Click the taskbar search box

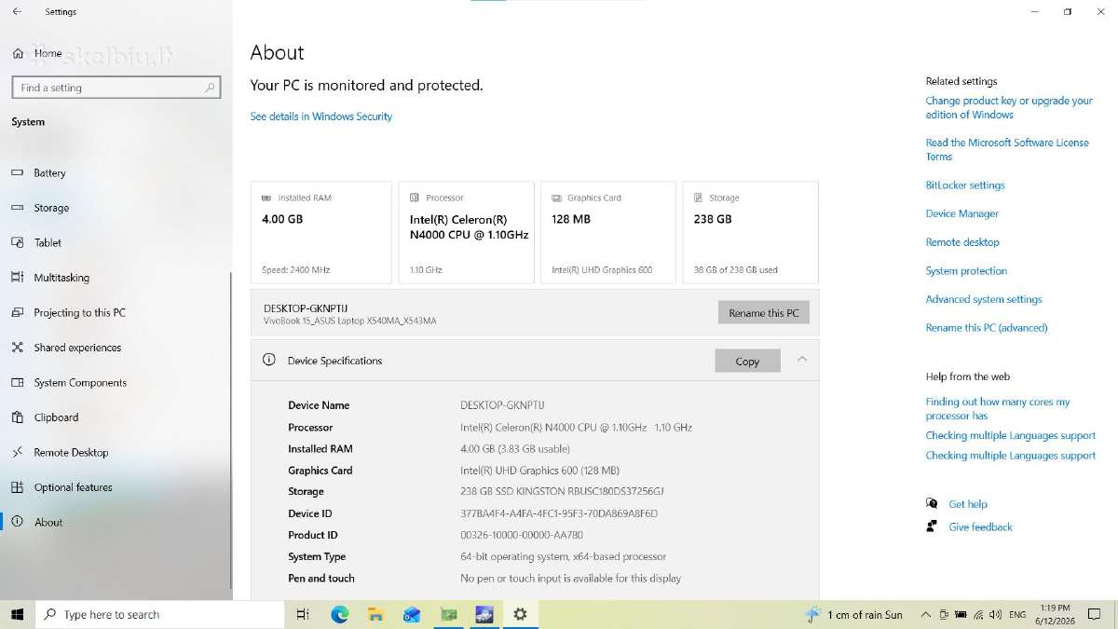[159, 614]
